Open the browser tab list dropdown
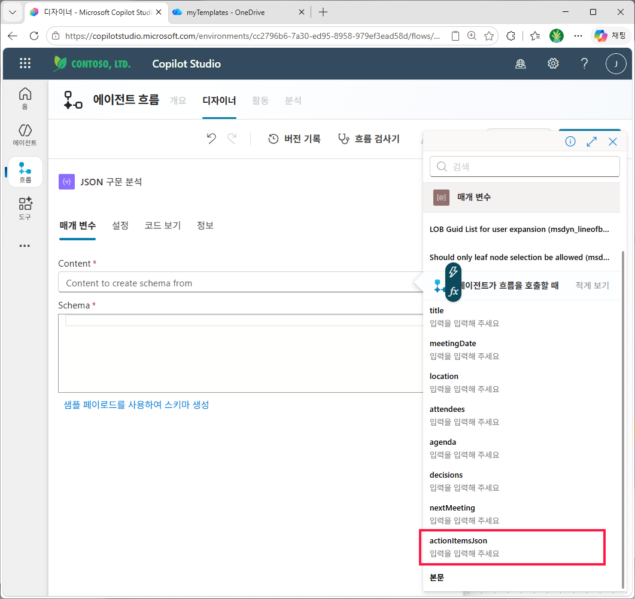 pyautogui.click(x=13, y=12)
